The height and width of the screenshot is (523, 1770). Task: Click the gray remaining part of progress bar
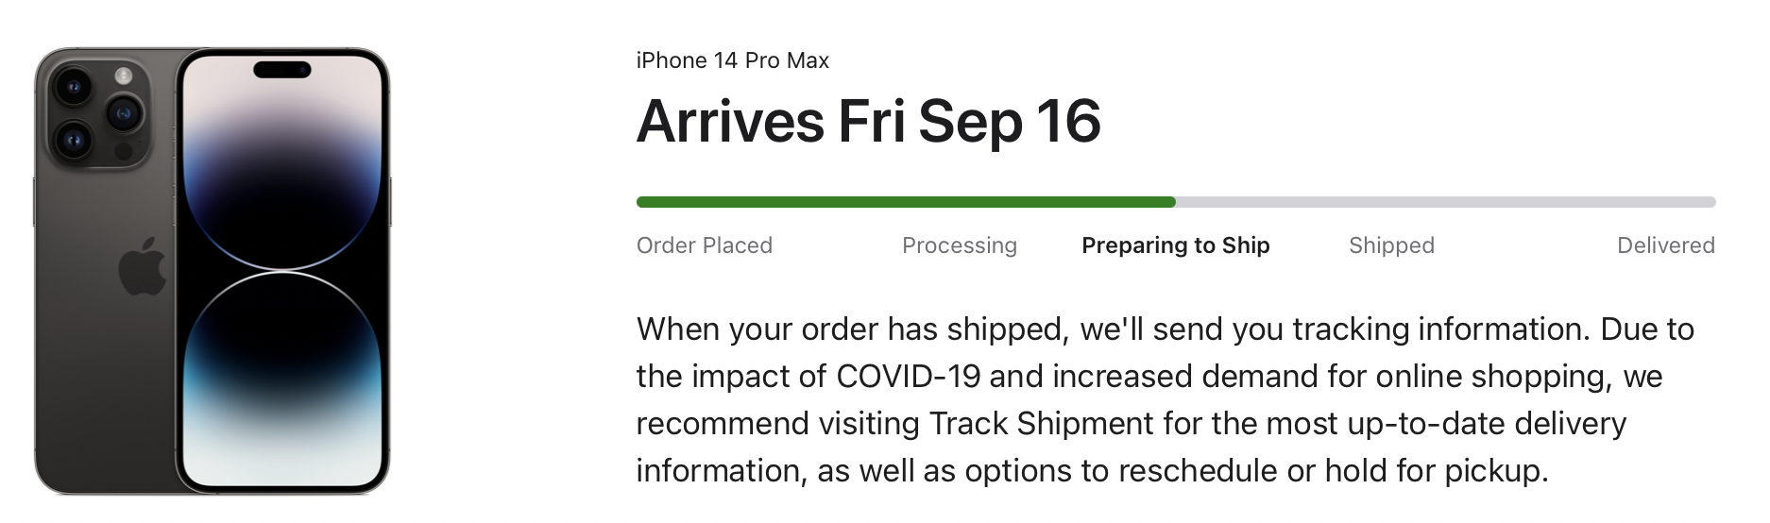pyautogui.click(x=1445, y=202)
